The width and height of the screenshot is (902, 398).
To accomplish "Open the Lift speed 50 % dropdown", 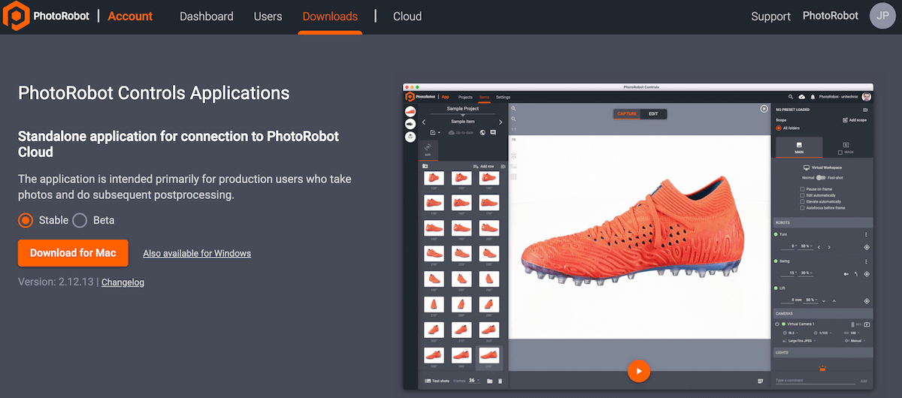I will [812, 300].
